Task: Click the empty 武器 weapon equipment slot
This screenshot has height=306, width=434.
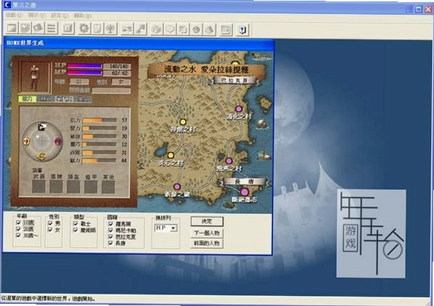Action: point(39,187)
